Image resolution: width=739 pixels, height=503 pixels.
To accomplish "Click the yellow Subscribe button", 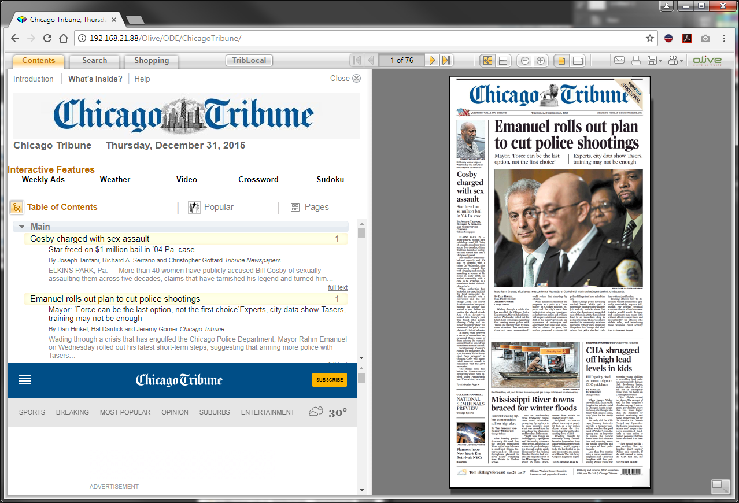I will click(330, 380).
